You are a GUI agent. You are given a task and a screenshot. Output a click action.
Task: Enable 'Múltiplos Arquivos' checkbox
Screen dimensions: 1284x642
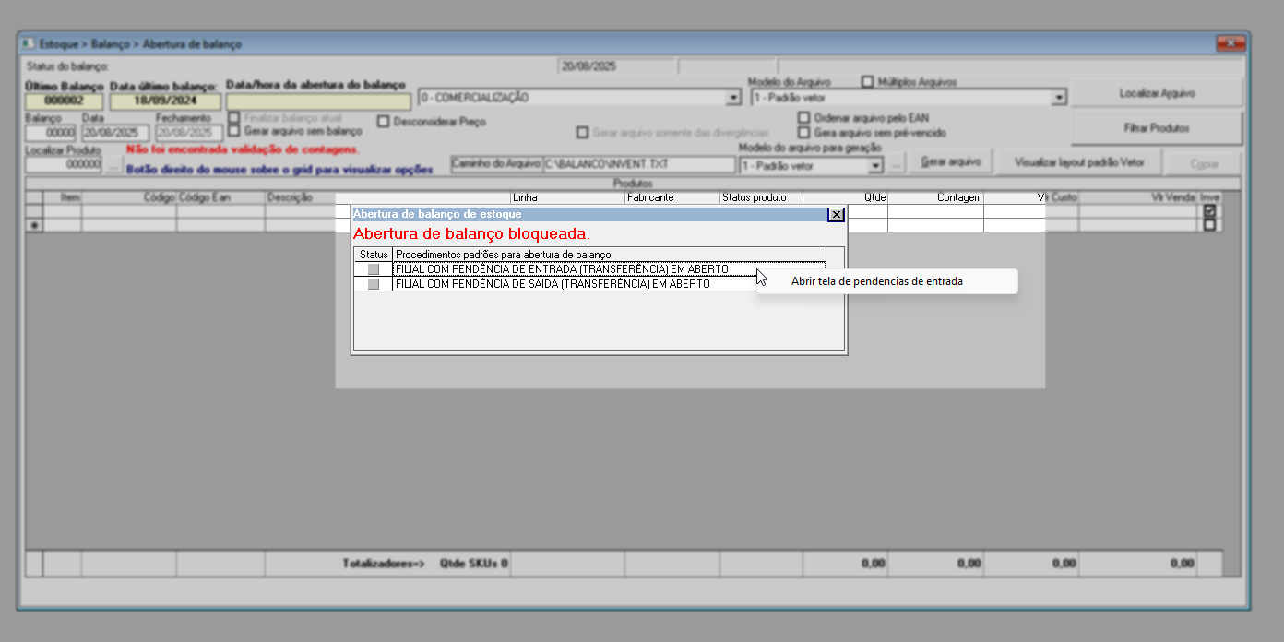[867, 81]
